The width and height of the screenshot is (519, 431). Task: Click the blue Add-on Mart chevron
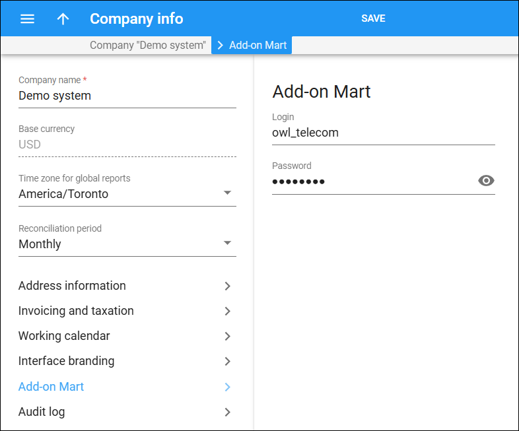coord(227,387)
